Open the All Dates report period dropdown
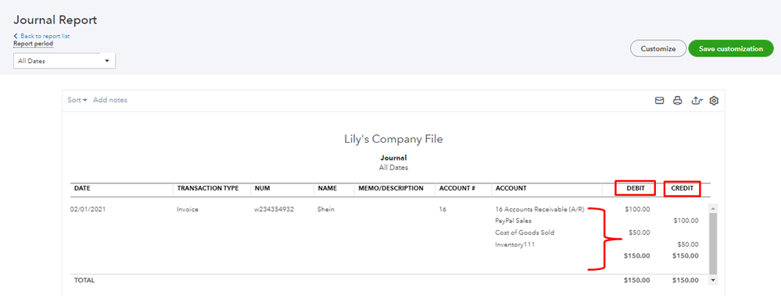This screenshot has width=781, height=298. coord(64,61)
